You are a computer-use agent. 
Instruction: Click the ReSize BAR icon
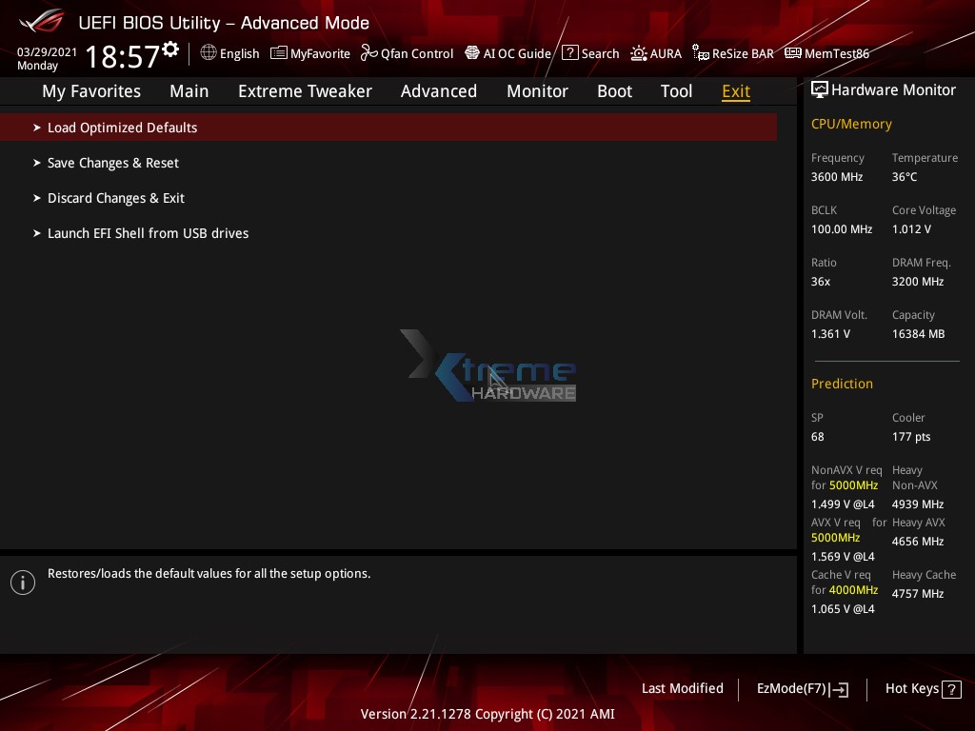tap(699, 53)
